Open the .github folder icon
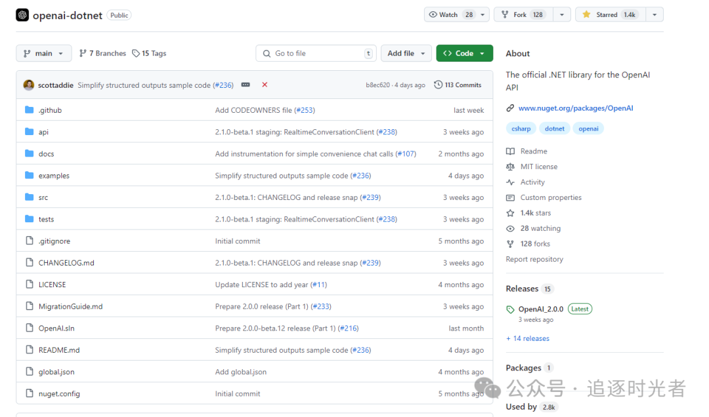This screenshot has width=709, height=417. point(29,109)
